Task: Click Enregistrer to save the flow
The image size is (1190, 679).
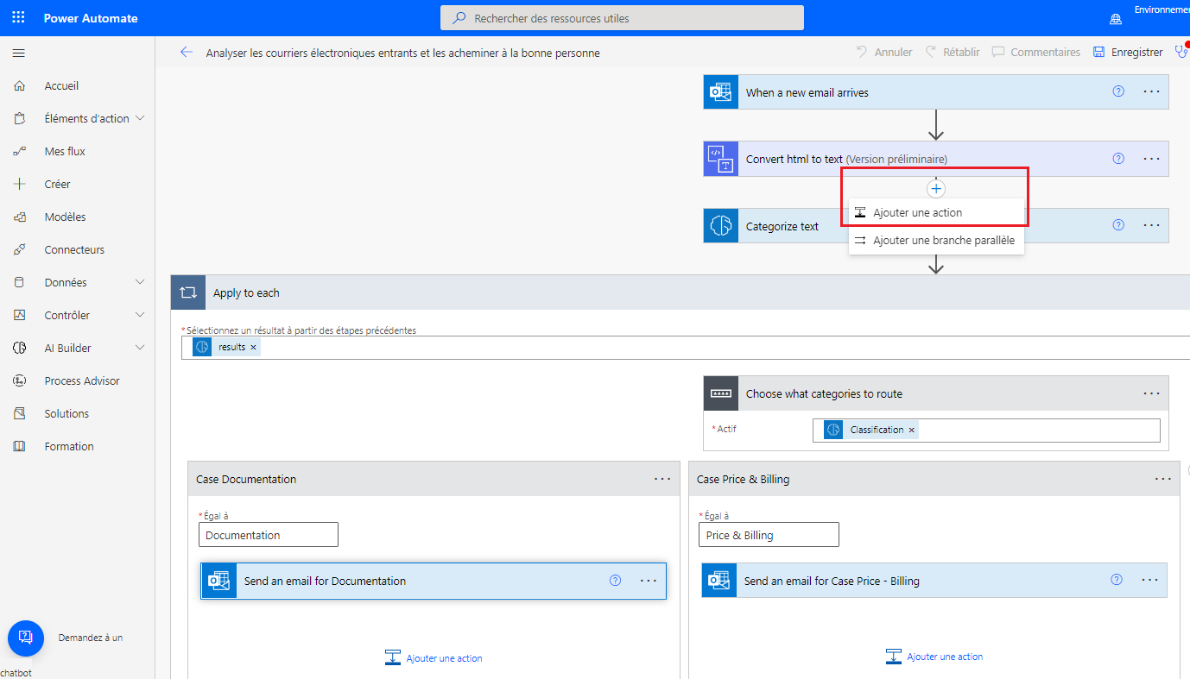Action: [x=1128, y=52]
